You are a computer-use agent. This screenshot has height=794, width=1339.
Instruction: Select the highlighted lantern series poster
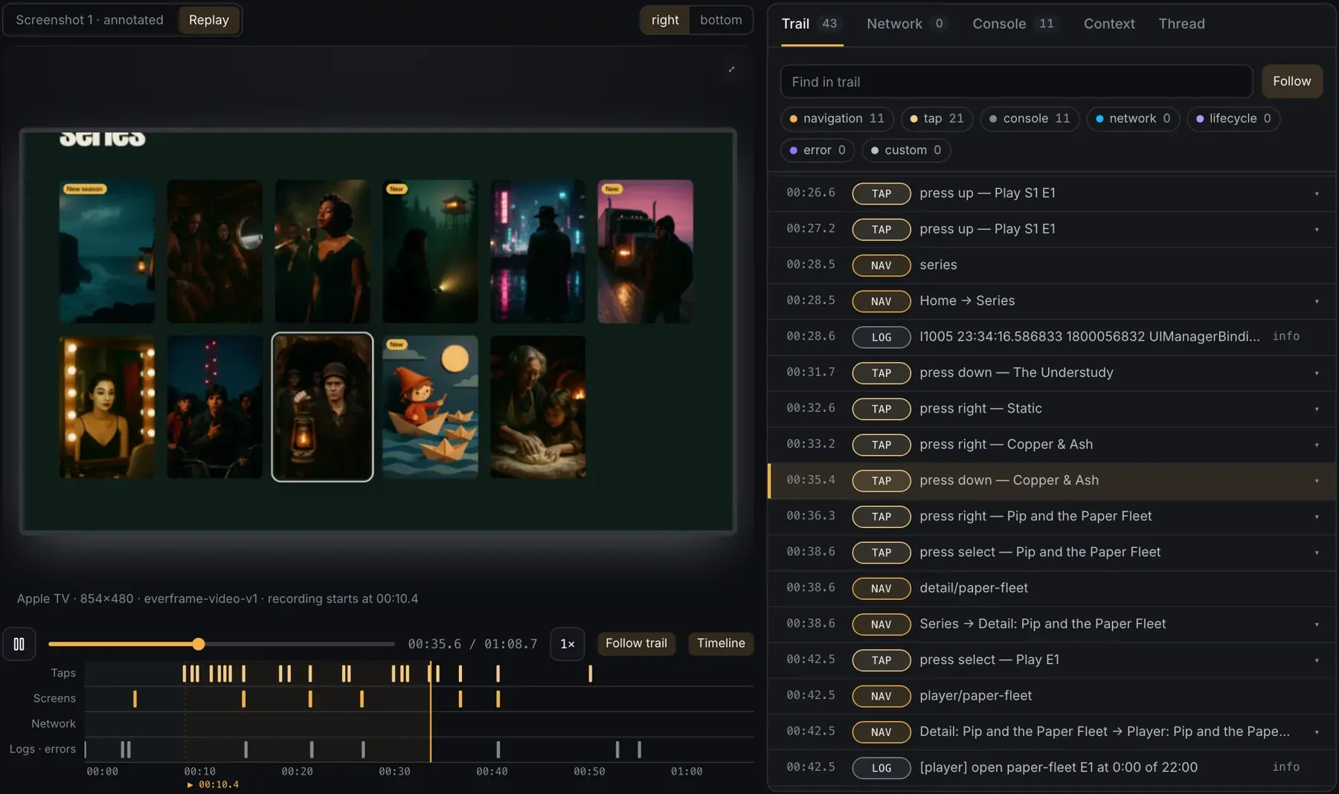click(322, 407)
